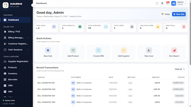
Task: Click the Draft Bills hourglass icon
Action: point(184,27)
